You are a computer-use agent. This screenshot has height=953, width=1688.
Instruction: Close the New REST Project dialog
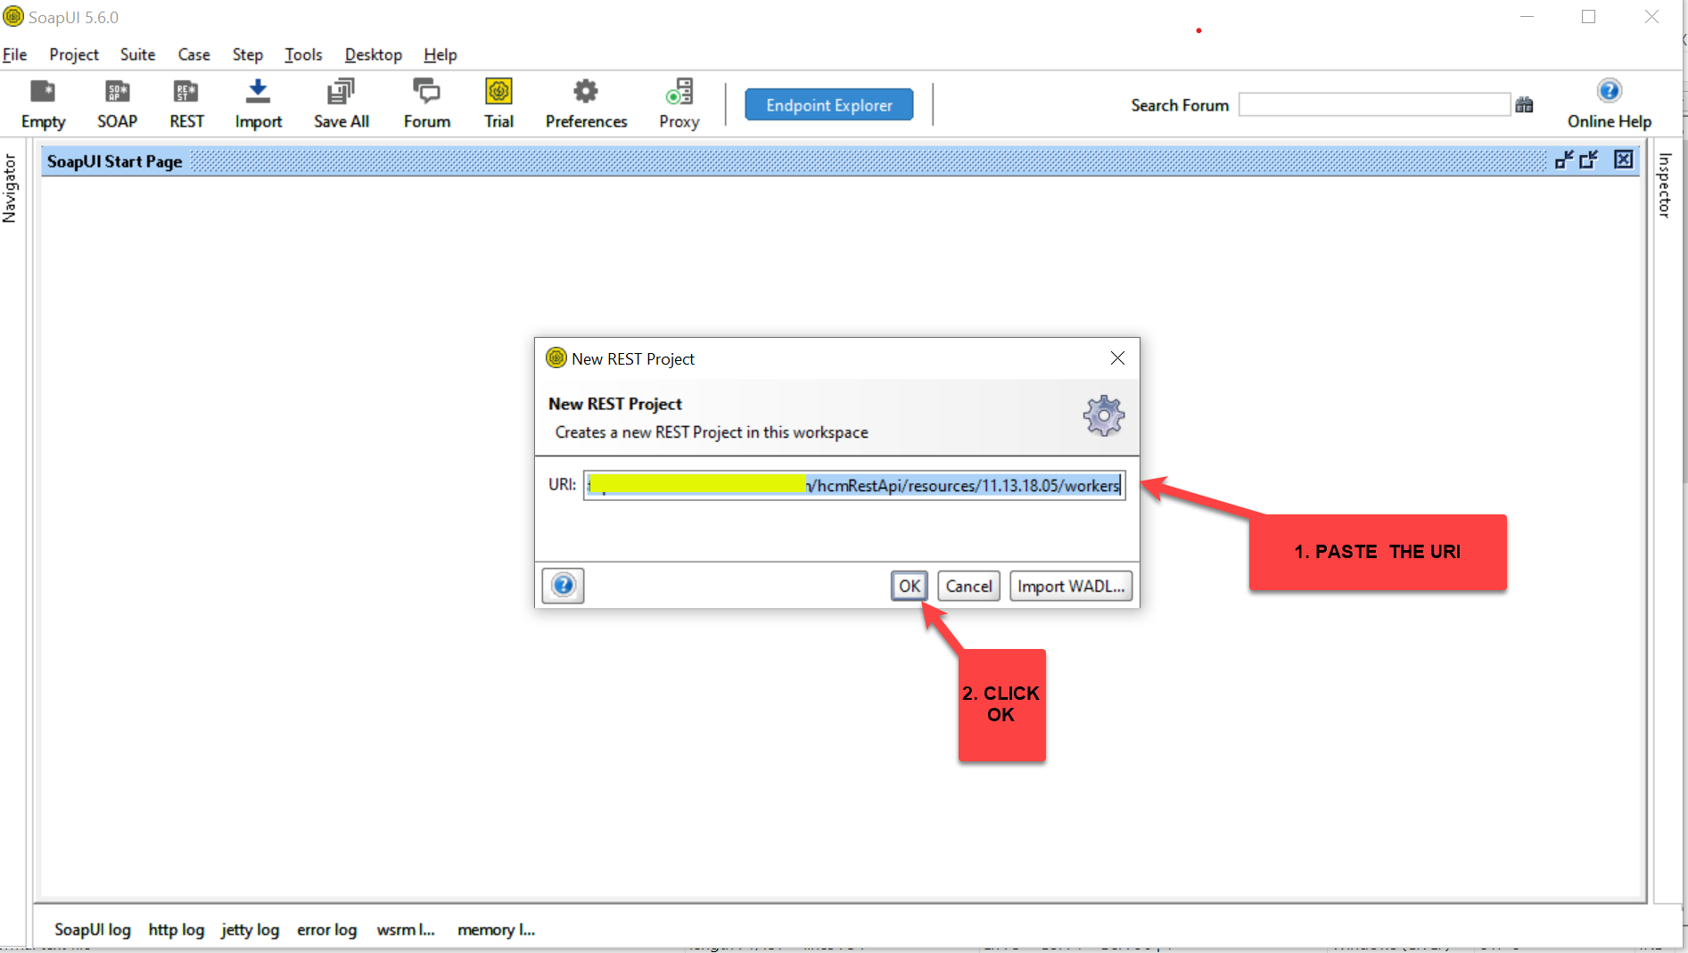1117,358
